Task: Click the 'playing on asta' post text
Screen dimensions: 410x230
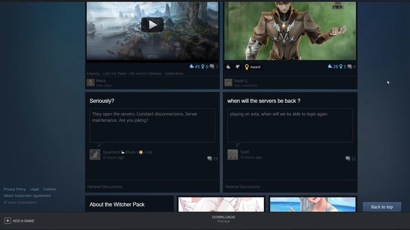Action: [279, 114]
